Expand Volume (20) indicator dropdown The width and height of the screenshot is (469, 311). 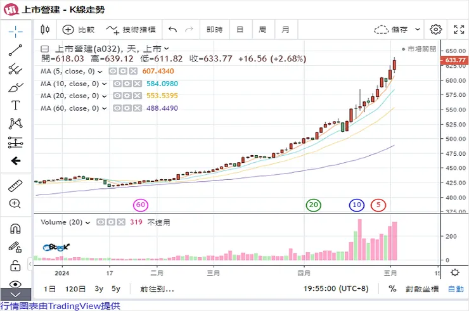coord(87,223)
